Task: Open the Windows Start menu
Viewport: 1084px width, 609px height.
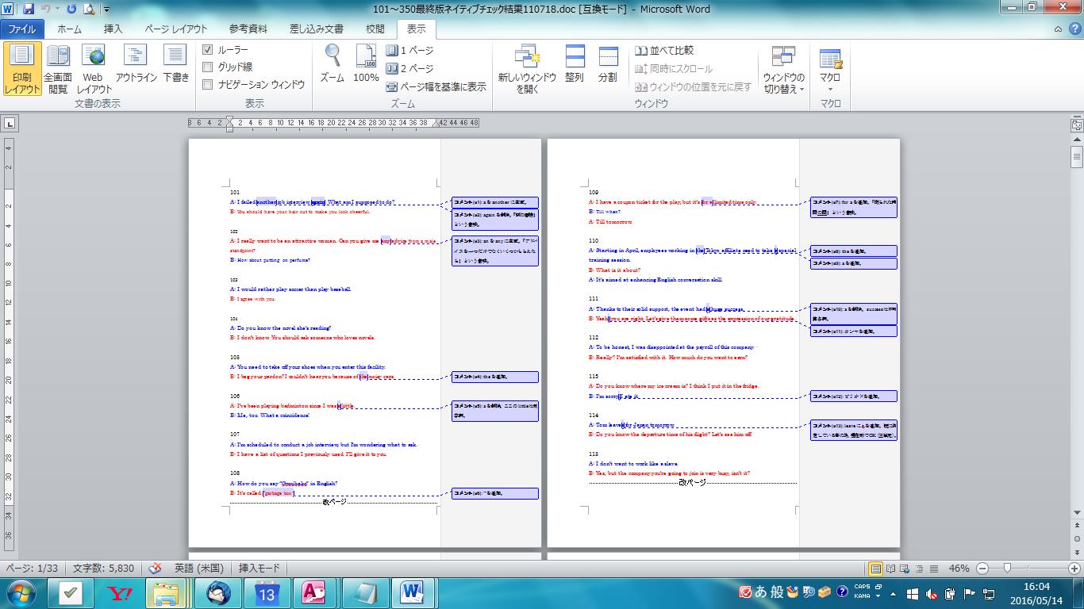Action: (x=19, y=593)
